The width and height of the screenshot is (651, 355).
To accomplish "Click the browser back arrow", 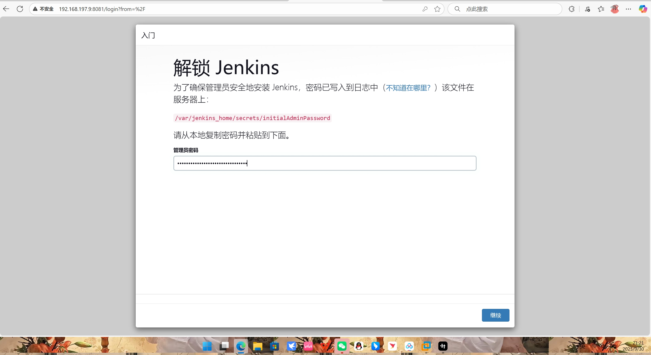I will (6, 9).
